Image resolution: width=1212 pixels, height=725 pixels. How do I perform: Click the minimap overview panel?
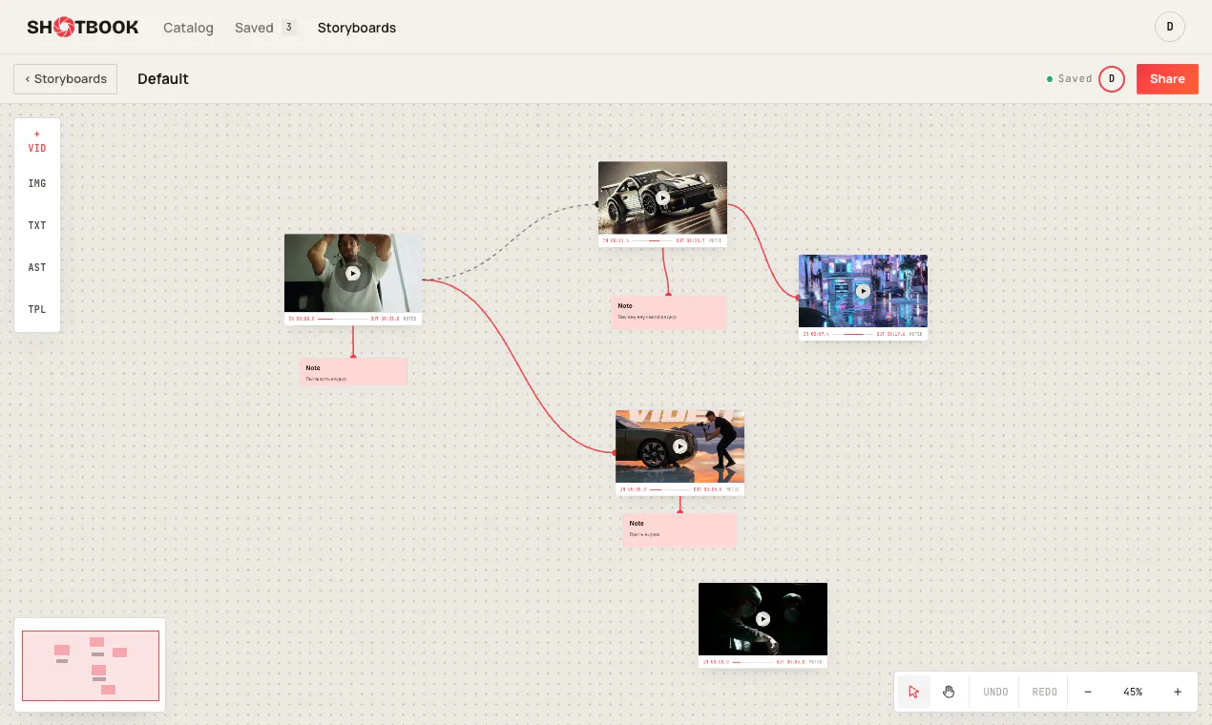pos(90,665)
